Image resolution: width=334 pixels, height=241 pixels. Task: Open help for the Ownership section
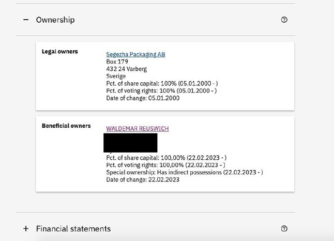(x=284, y=20)
